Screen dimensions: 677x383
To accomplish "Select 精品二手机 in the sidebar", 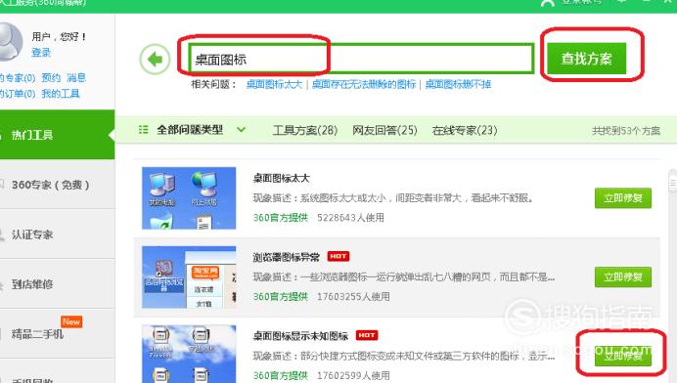I will pos(58,333).
